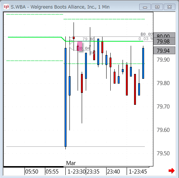Click the red scroll-right arrow
The width and height of the screenshot is (179, 178).
click(172, 171)
